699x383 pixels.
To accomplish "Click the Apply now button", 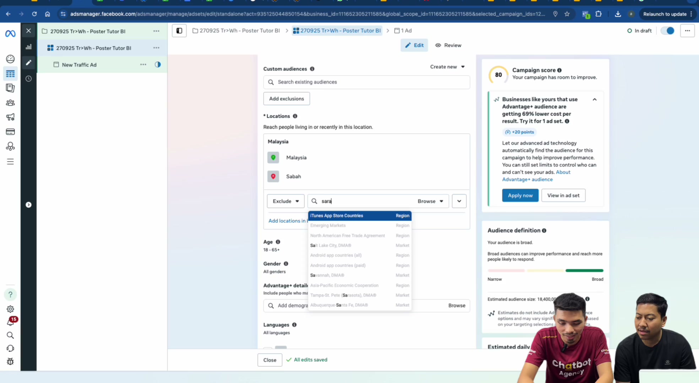I will pos(520,195).
